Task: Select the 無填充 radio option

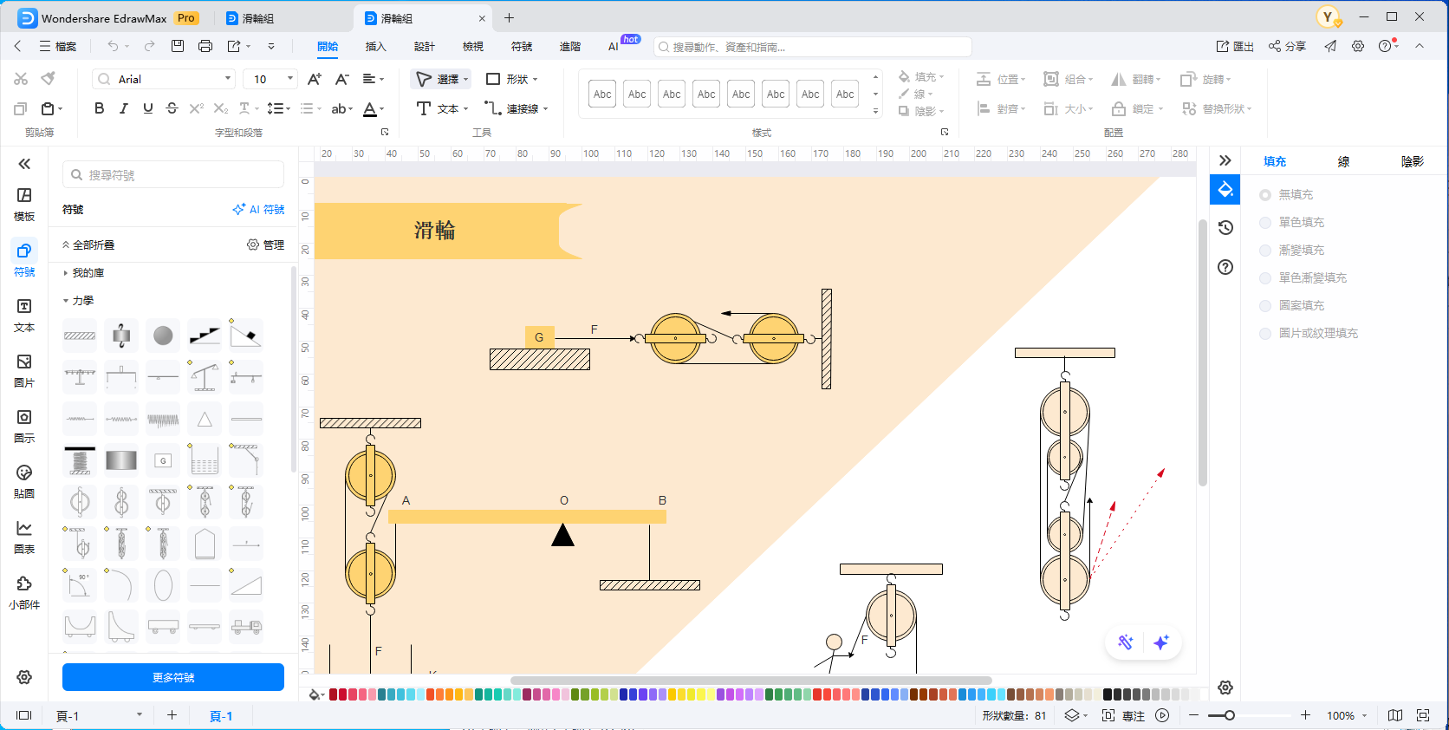Action: [1265, 195]
